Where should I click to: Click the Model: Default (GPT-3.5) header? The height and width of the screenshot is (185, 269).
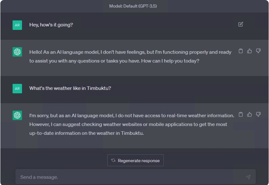[133, 6]
